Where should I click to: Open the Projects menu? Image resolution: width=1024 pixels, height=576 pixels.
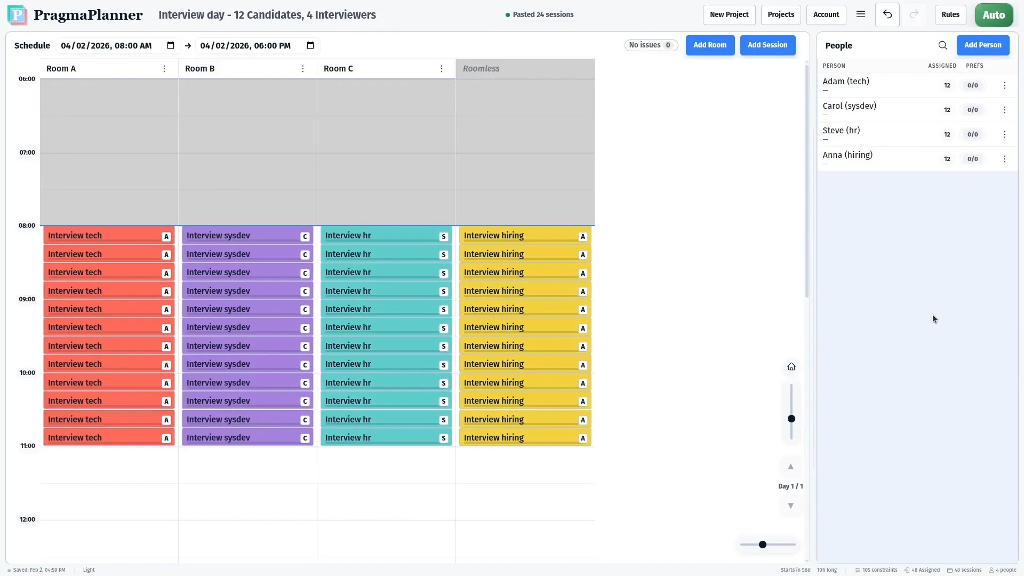(780, 15)
